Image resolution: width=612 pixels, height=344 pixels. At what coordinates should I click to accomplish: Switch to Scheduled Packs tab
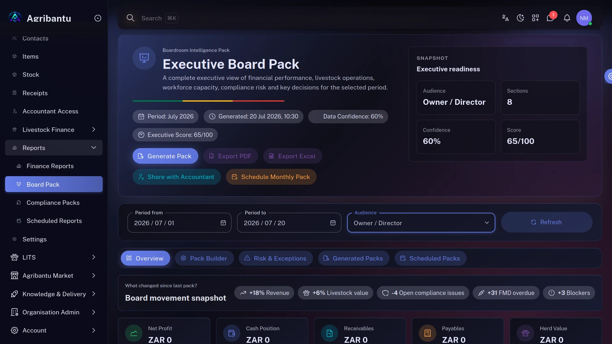point(430,258)
